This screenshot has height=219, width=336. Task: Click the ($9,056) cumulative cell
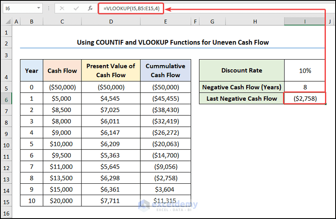click(165, 167)
